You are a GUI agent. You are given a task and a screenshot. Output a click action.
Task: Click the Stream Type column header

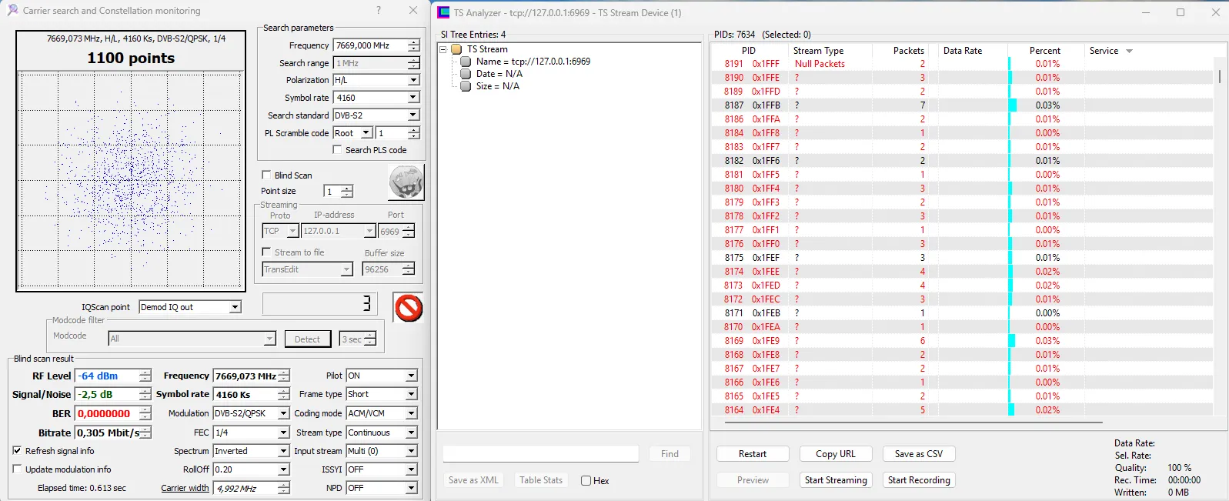coord(818,51)
